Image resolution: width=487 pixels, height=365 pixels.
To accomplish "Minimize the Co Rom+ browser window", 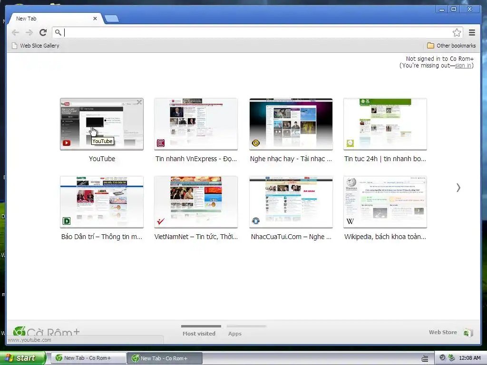I will (x=441, y=10).
